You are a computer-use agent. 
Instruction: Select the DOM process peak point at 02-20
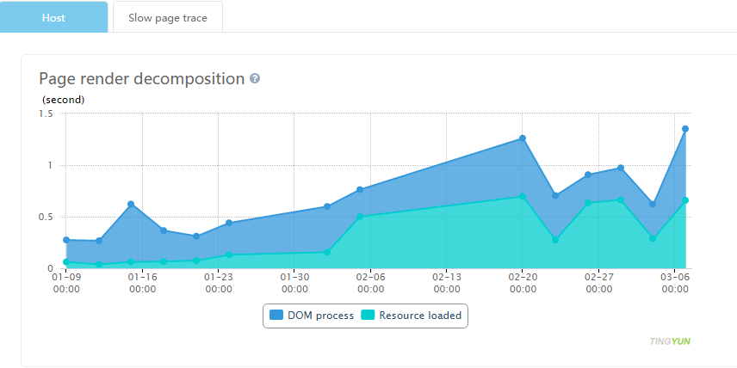click(x=523, y=138)
